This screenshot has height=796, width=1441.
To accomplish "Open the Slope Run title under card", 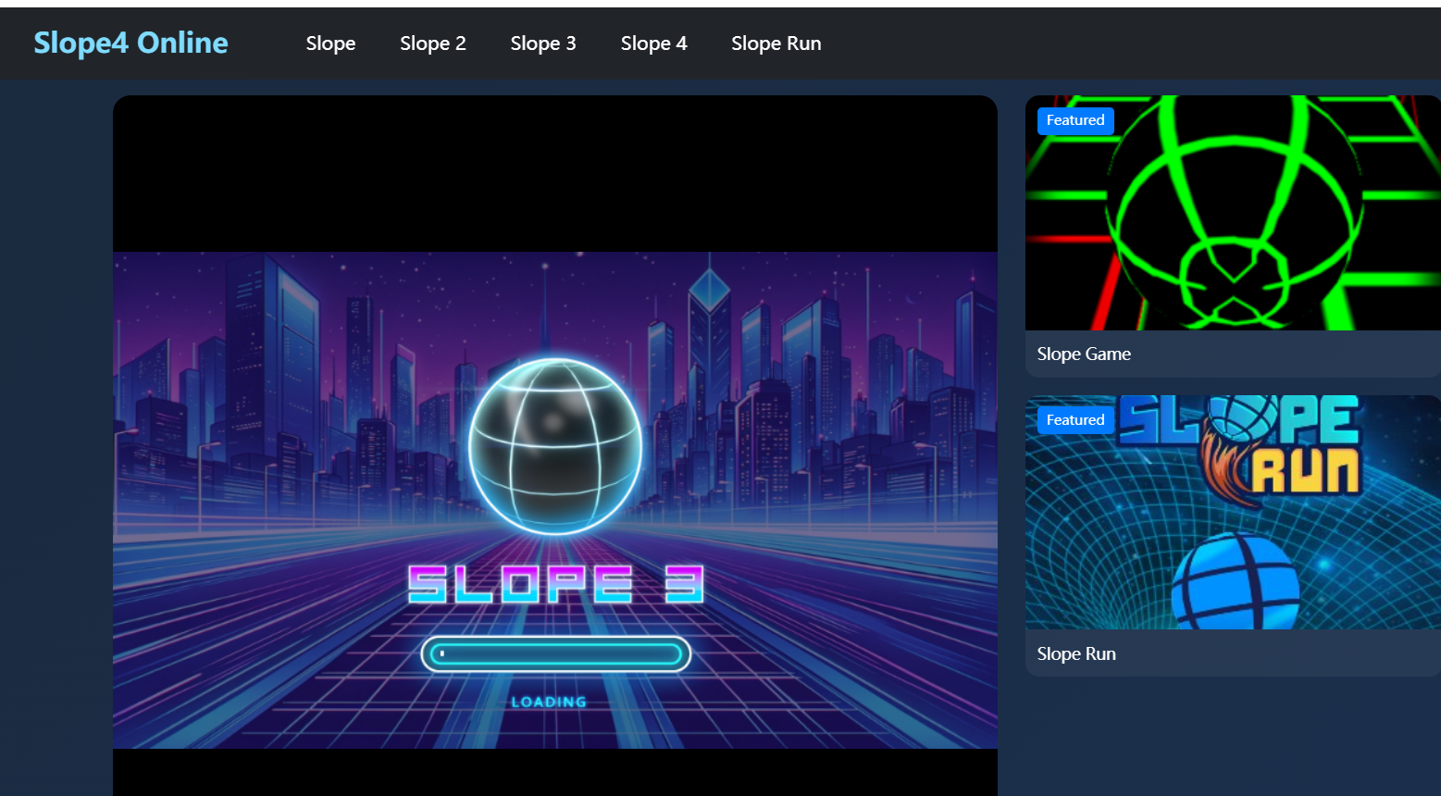I will [x=1076, y=653].
